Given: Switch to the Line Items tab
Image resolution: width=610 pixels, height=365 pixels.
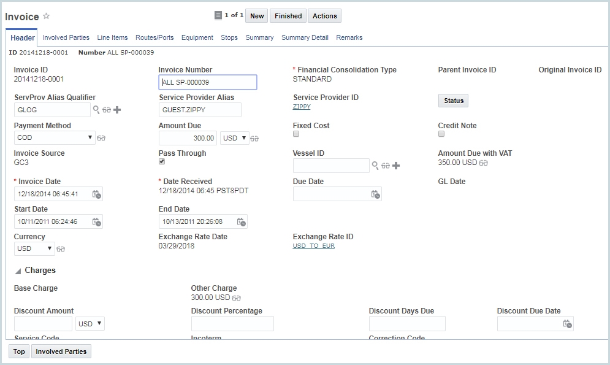Looking at the screenshot, I should [x=112, y=37].
